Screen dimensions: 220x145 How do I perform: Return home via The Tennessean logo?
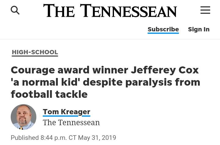click(x=110, y=11)
